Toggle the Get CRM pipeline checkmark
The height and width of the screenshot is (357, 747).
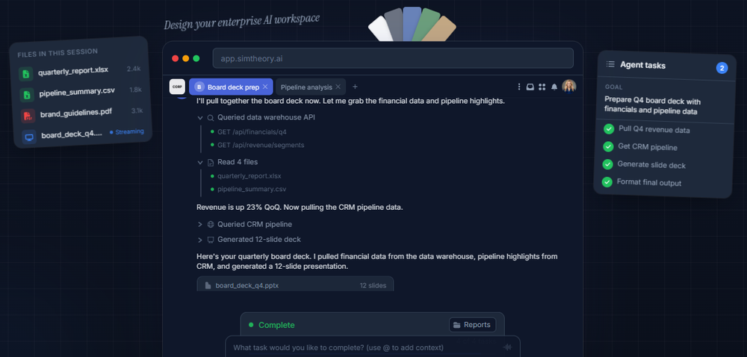pos(609,146)
